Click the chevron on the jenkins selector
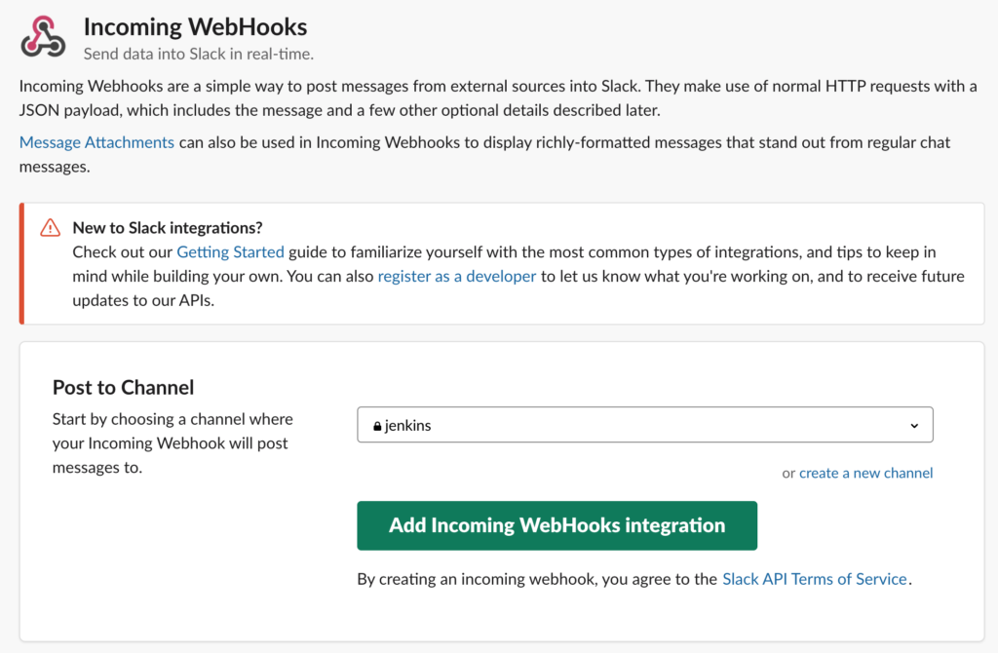The image size is (998, 653). coord(914,425)
